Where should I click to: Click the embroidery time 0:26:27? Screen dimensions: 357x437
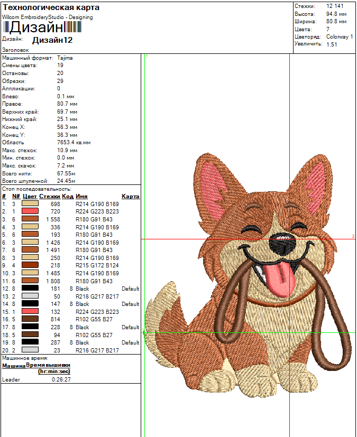pyautogui.click(x=61, y=379)
